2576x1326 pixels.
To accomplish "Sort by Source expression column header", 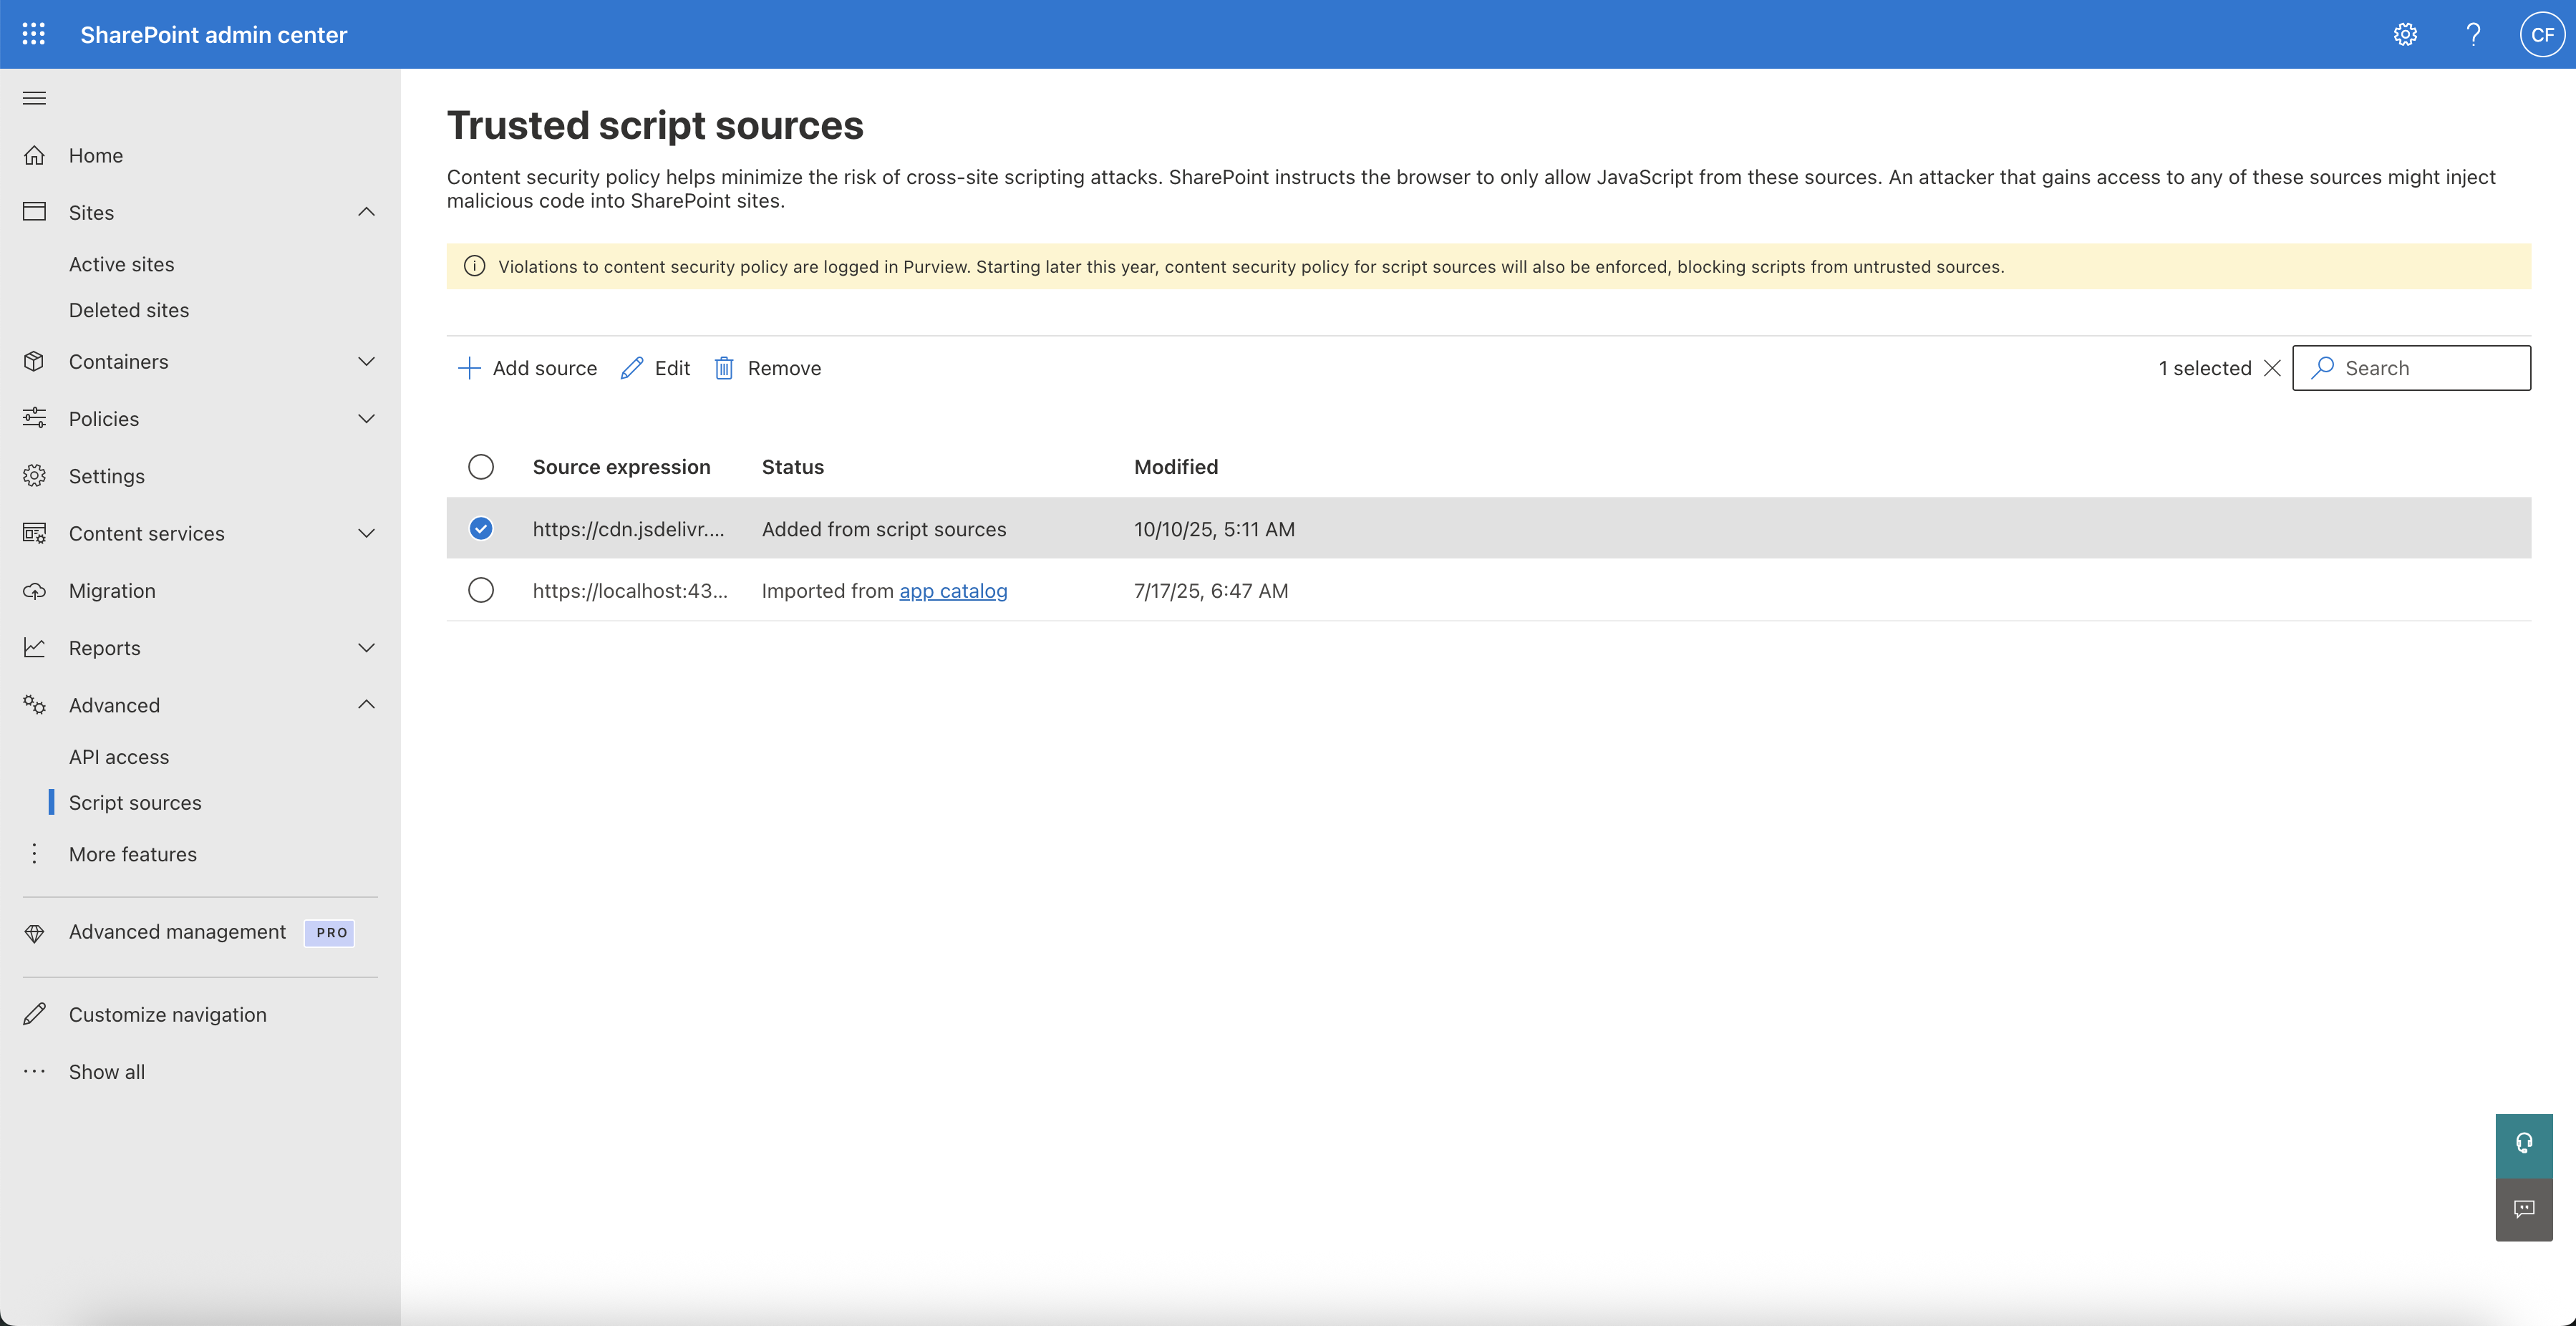I will point(621,467).
